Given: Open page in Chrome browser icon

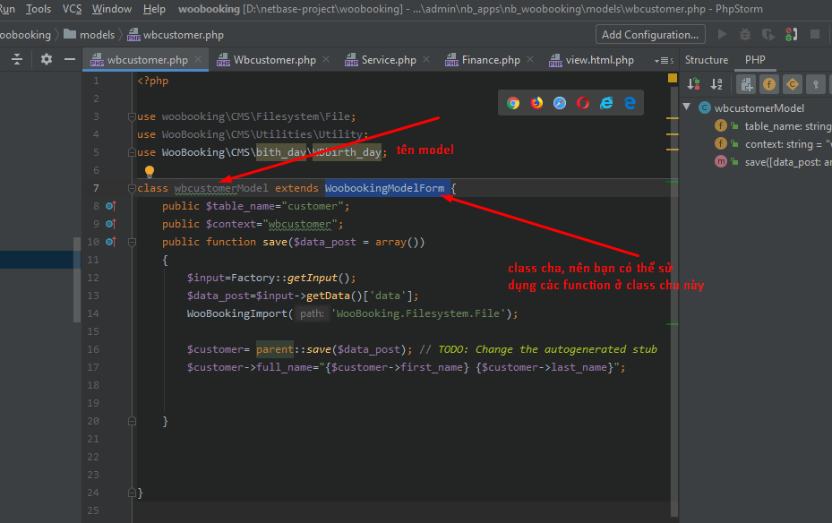Looking at the screenshot, I should click(x=513, y=103).
